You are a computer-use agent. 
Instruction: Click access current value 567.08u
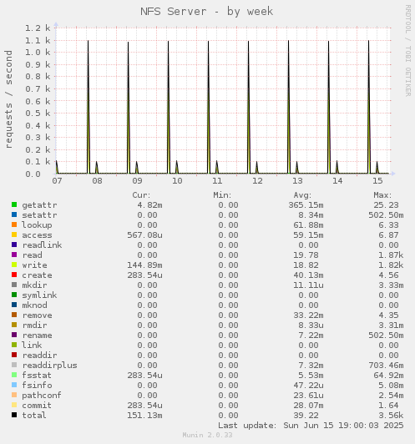pos(144,235)
